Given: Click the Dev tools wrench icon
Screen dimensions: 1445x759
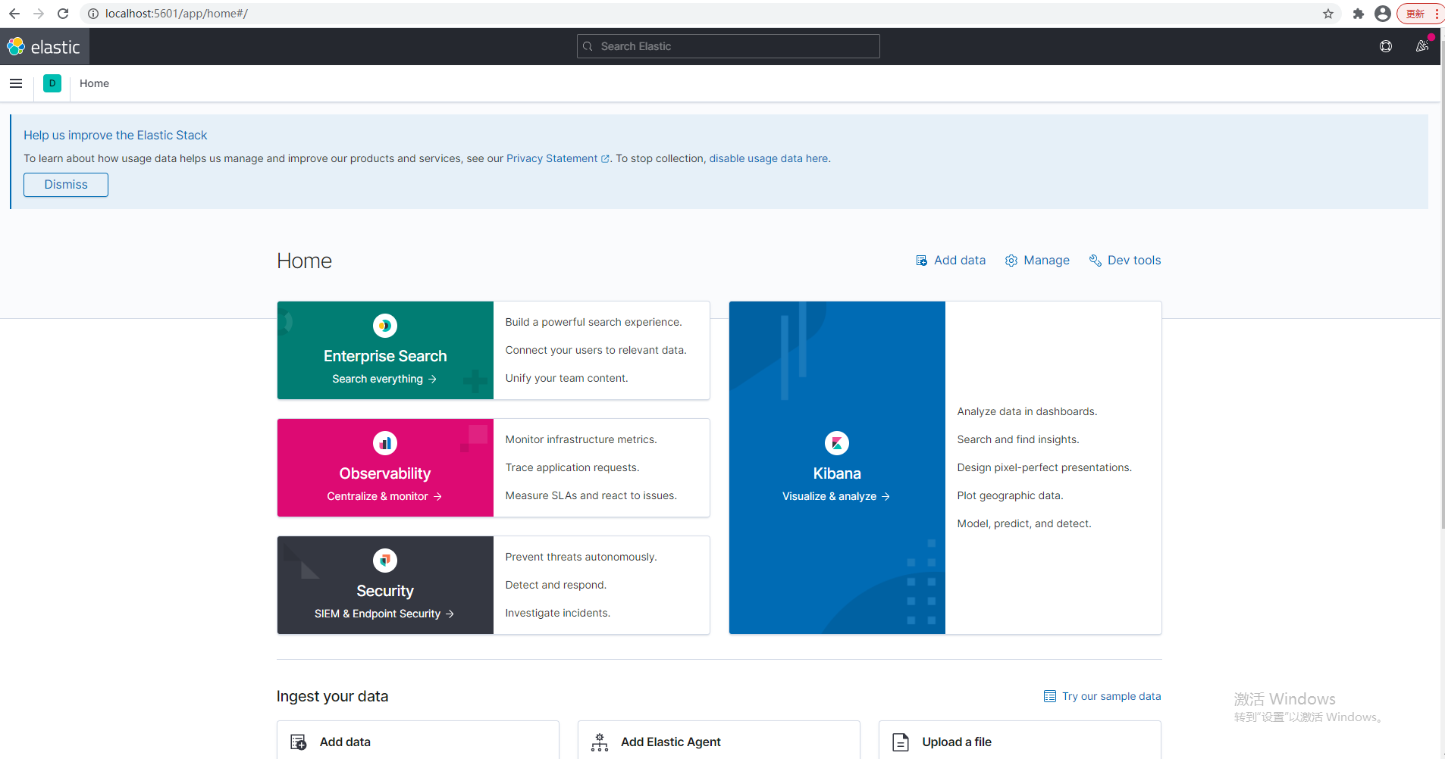Looking at the screenshot, I should point(1096,261).
